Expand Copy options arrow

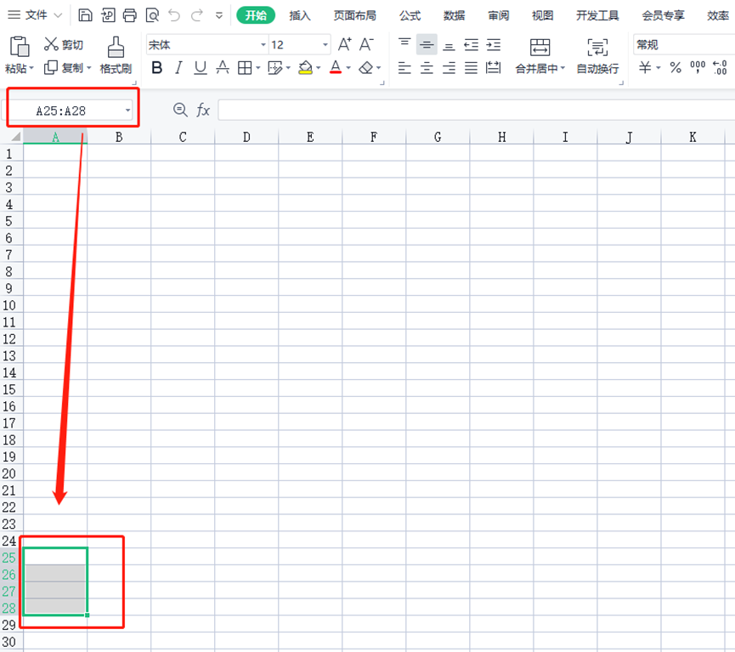click(89, 68)
